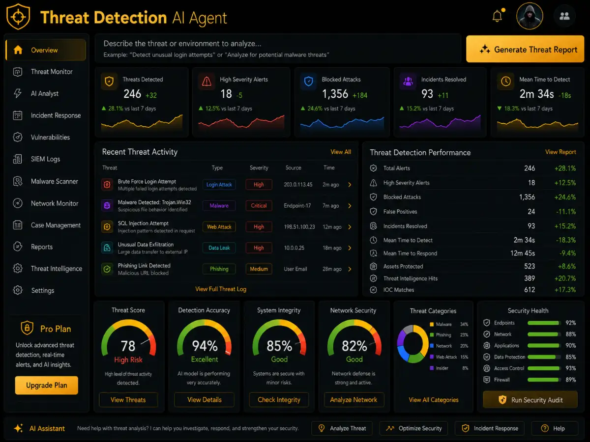
Task: Click the Unusual Data Exfiltration row icon
Action: [107, 248]
